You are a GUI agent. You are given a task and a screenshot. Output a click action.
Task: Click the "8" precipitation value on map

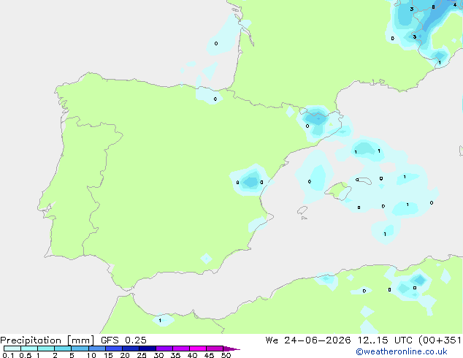pos(433,7)
